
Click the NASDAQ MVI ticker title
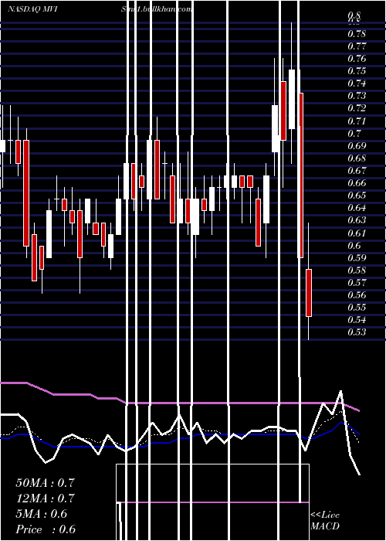32,9
